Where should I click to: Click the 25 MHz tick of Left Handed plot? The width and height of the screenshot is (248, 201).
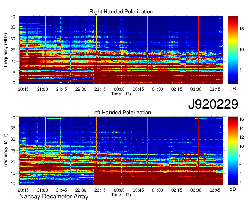(x=13, y=151)
